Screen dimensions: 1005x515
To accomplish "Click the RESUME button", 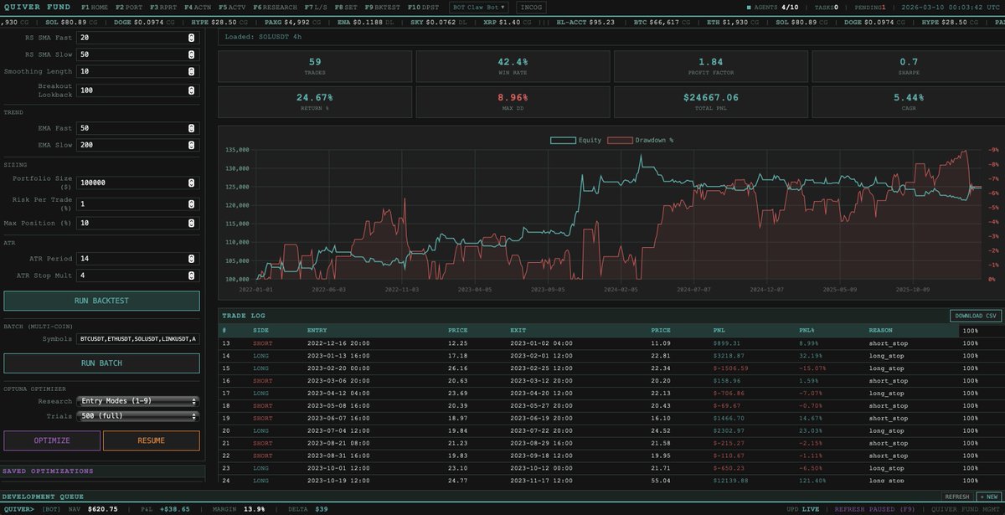I will pyautogui.click(x=151, y=440).
